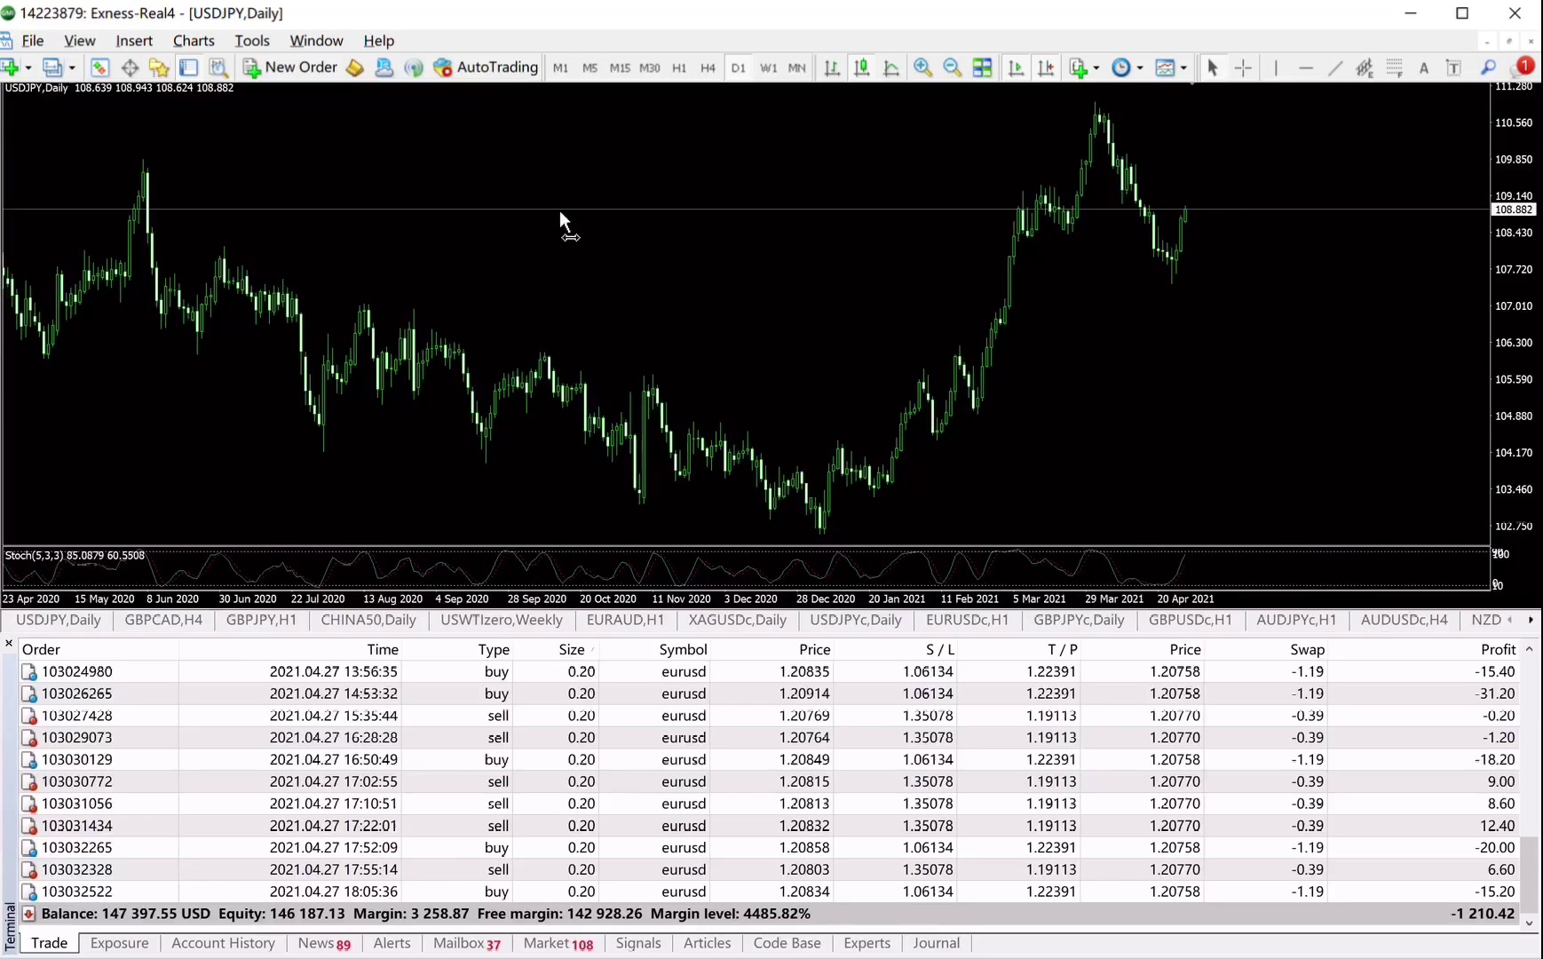Viewport: 1543px width, 959px height.
Task: Open the Journal tab
Action: point(936,943)
